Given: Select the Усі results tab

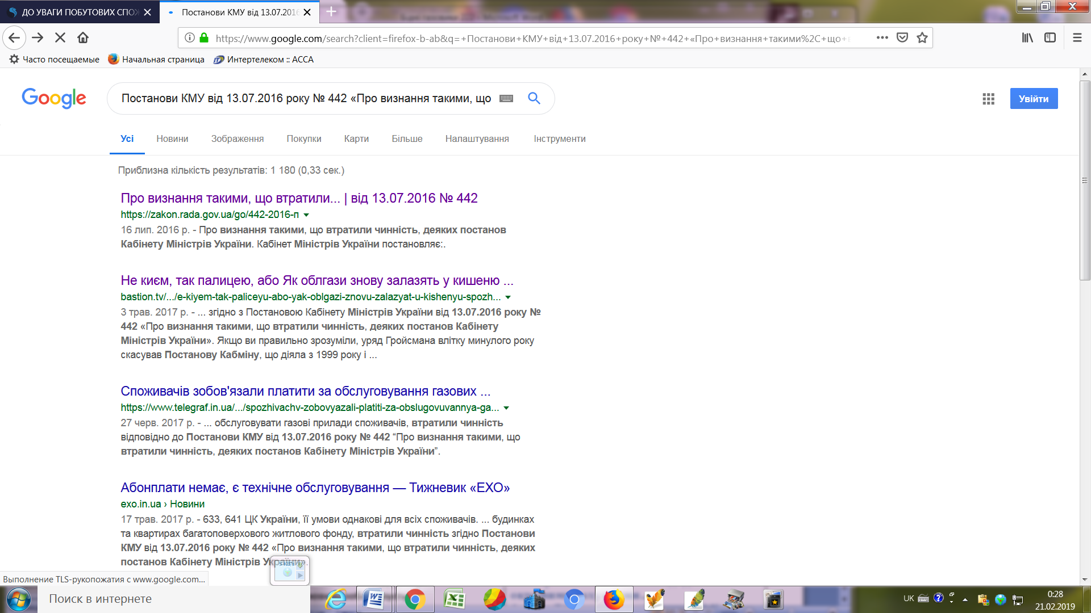Looking at the screenshot, I should tap(127, 138).
